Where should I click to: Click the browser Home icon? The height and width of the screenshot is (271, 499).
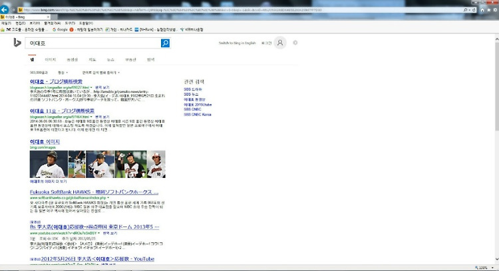tap(482, 10)
